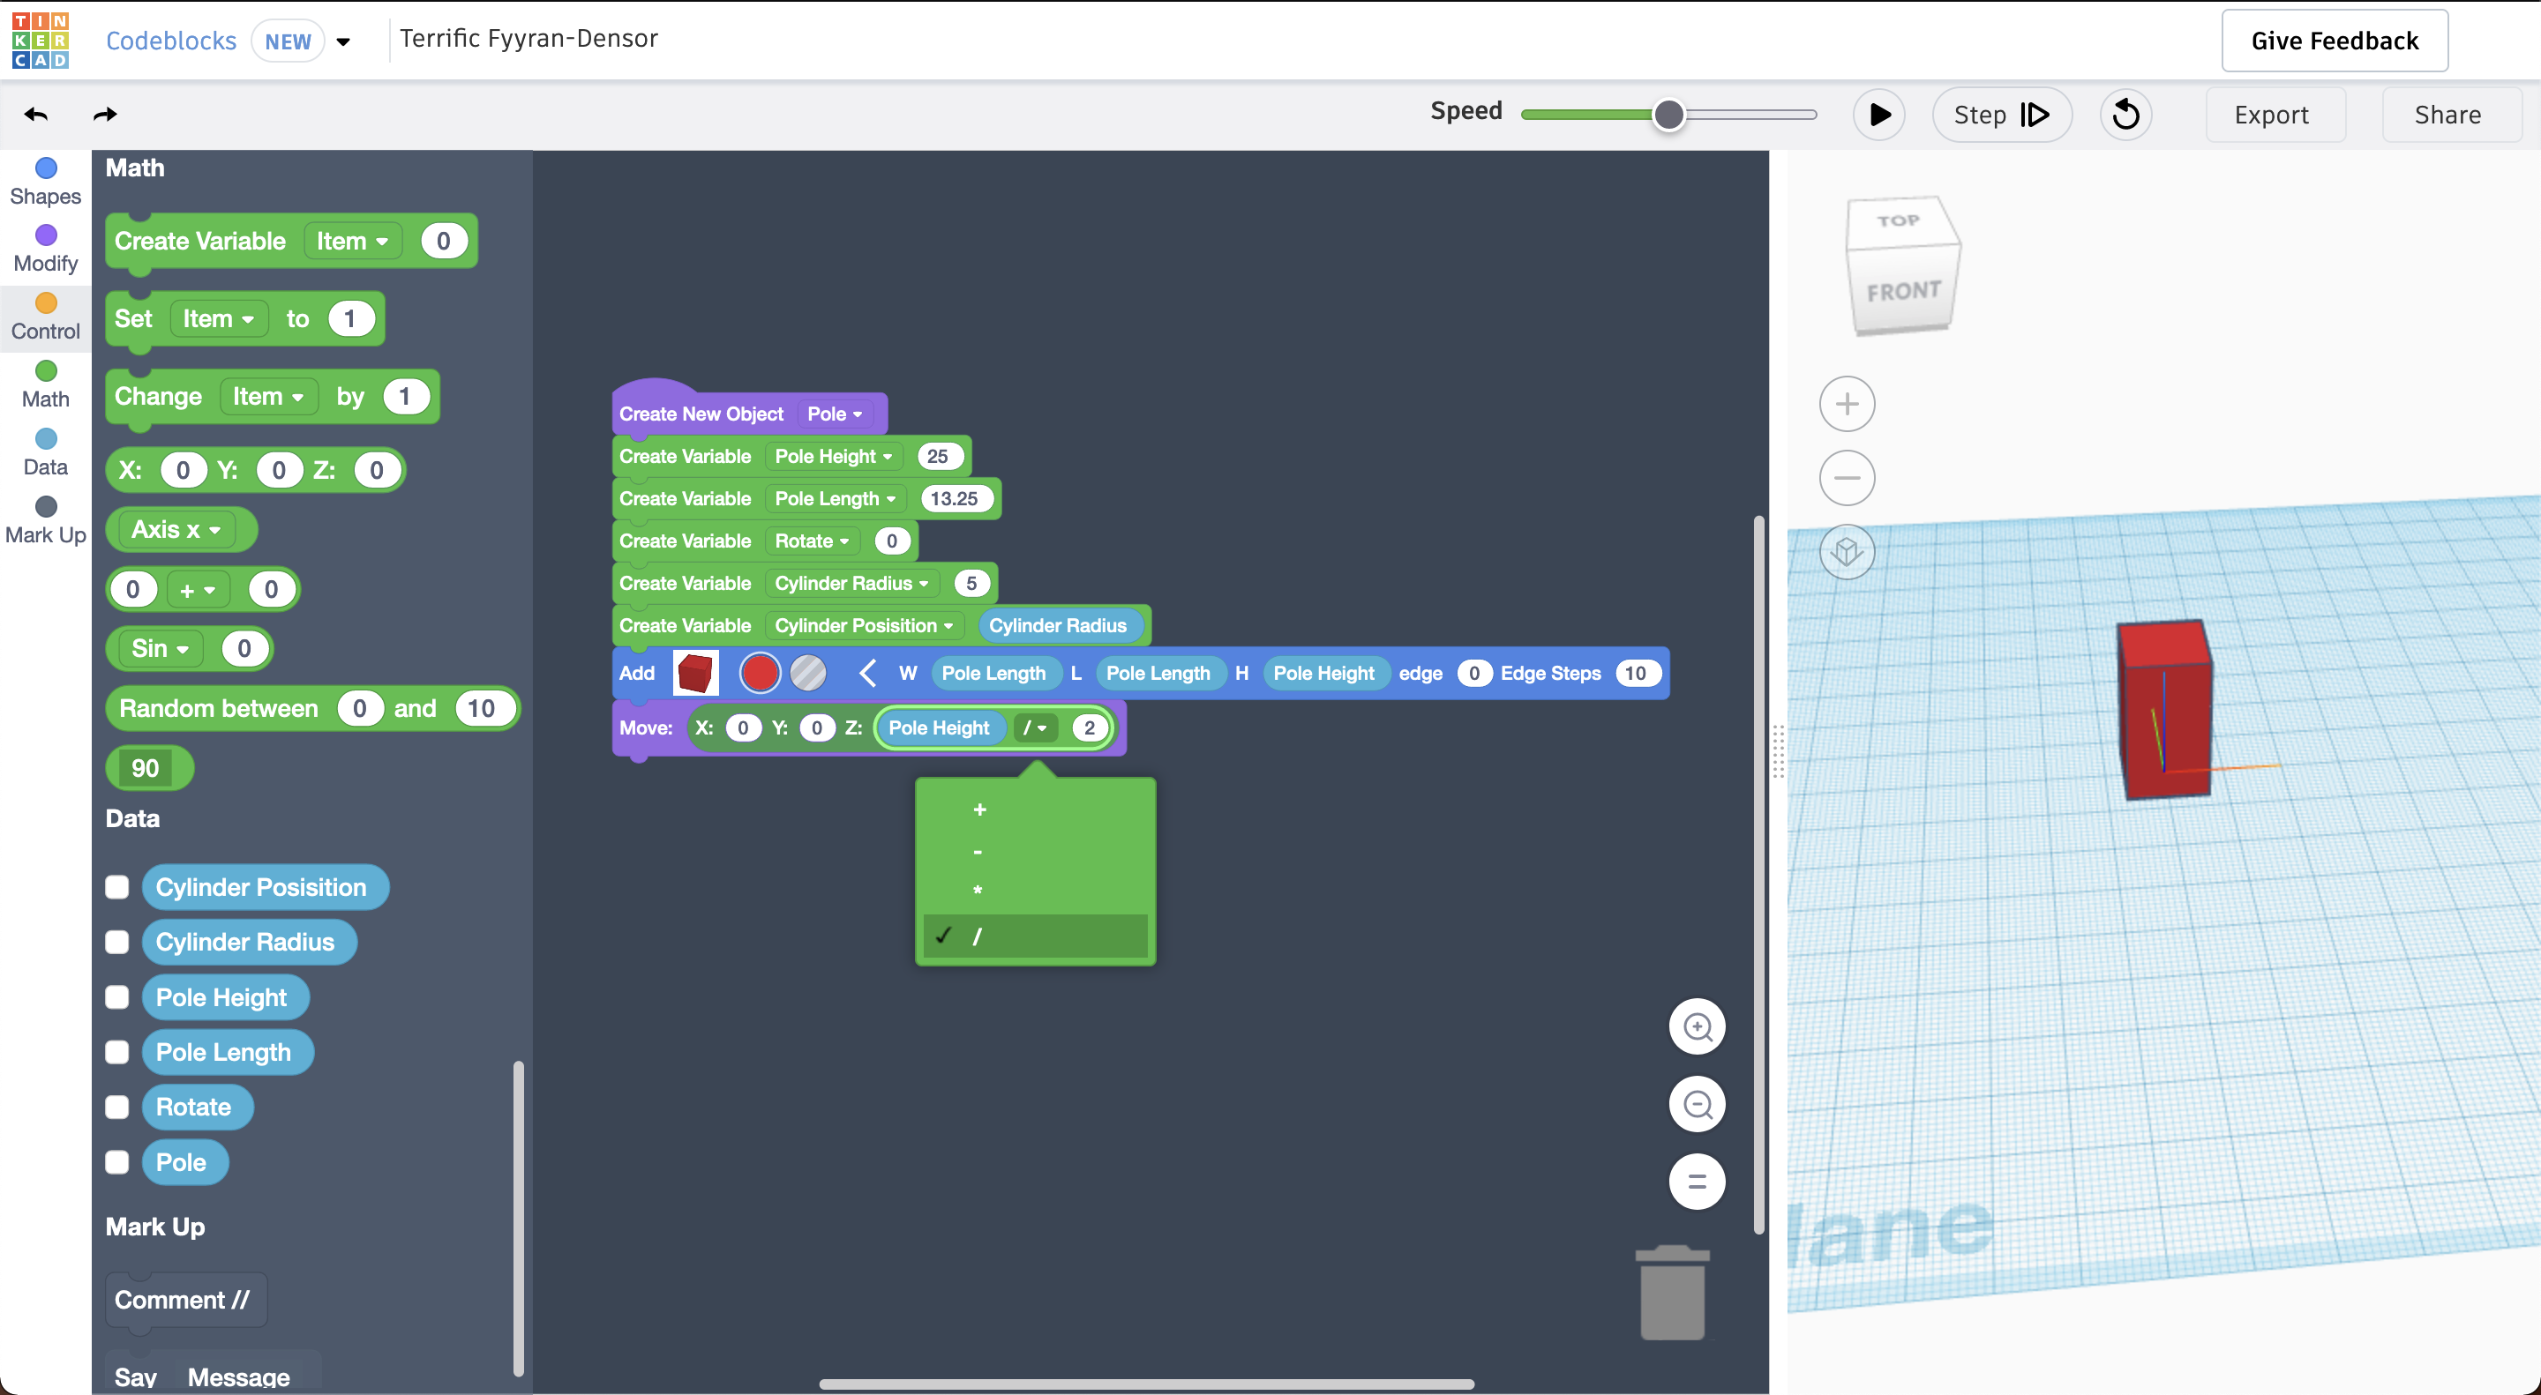
Task: Click the workspace zoom-out magnifier icon
Action: pyautogui.click(x=1697, y=1104)
